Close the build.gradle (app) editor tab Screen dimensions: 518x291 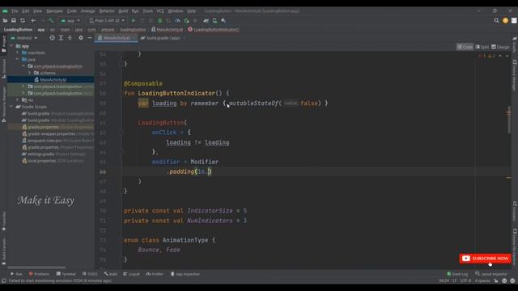(x=184, y=38)
